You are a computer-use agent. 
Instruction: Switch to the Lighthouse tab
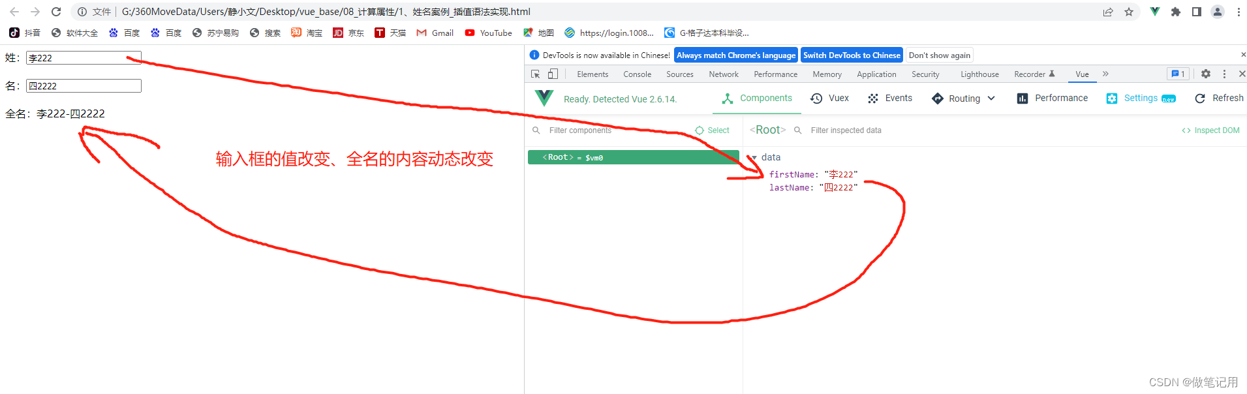979,74
